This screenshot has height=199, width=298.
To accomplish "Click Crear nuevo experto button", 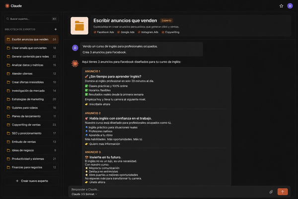I will click(x=32, y=181).
